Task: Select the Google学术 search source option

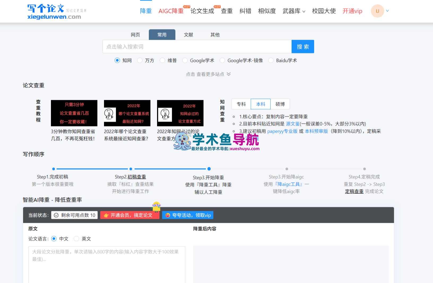Action: click(185, 60)
